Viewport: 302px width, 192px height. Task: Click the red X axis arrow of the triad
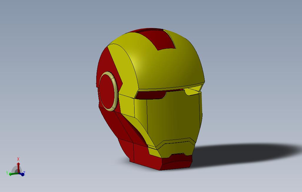pyautogui.click(x=18, y=167)
